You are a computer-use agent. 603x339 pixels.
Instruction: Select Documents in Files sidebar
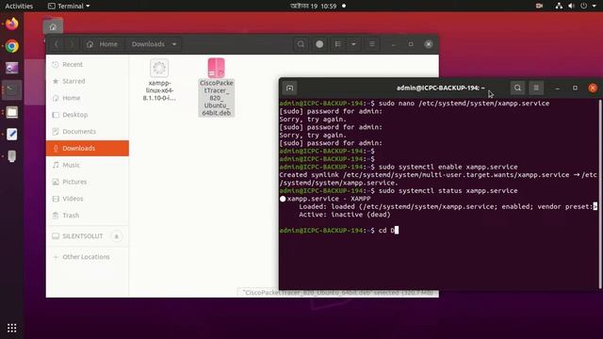click(x=88, y=132)
